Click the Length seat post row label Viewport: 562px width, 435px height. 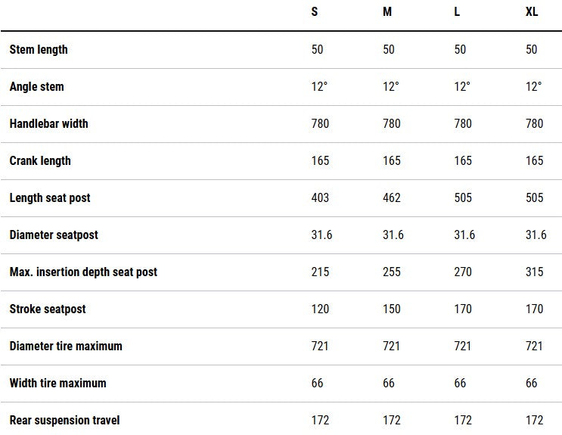(x=50, y=197)
